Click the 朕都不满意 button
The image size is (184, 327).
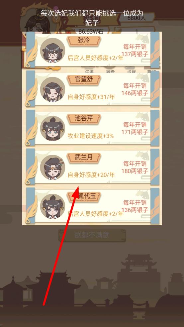click(92, 235)
